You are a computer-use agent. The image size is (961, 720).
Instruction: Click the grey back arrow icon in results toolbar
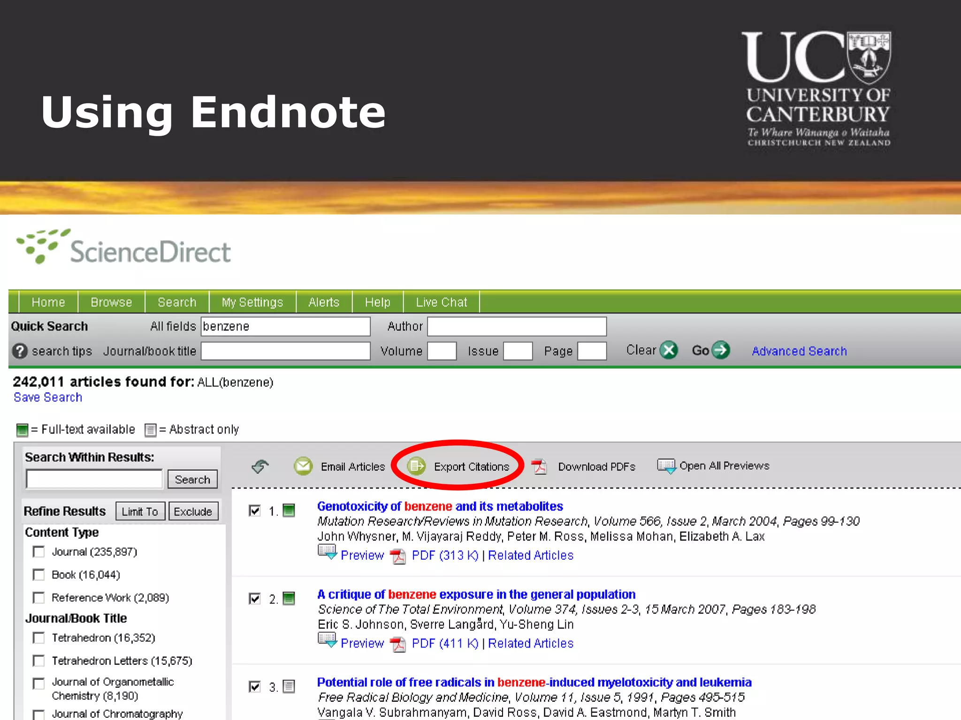tap(260, 466)
